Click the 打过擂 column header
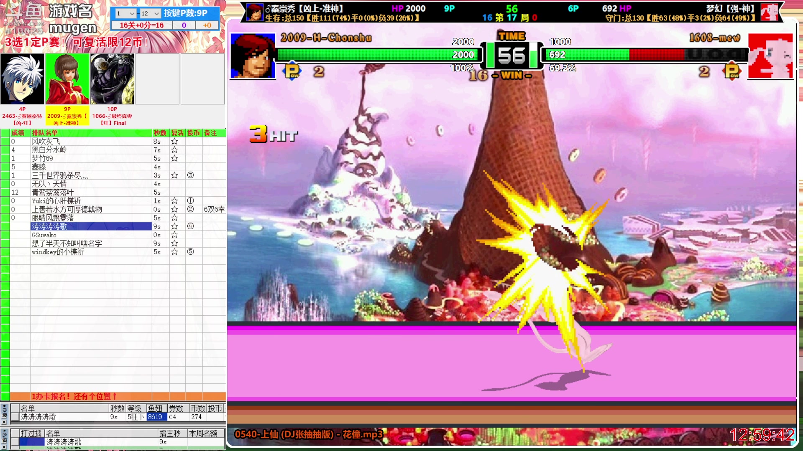The height and width of the screenshot is (451, 803). tap(31, 433)
